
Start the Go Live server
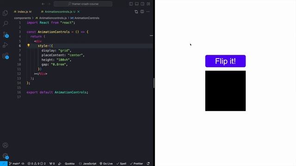[106, 164]
